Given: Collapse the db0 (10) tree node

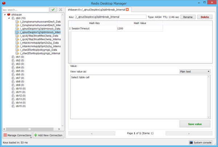Looking at the screenshot, I should [x=9, y=18].
